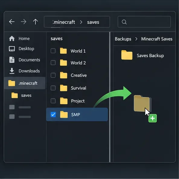This screenshot has height=179, width=179.
Task: Click the Home house icon
Action: [x=12, y=39]
